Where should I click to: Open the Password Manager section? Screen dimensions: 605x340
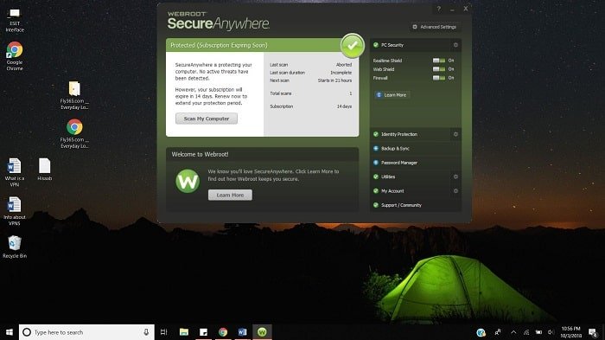416,163
